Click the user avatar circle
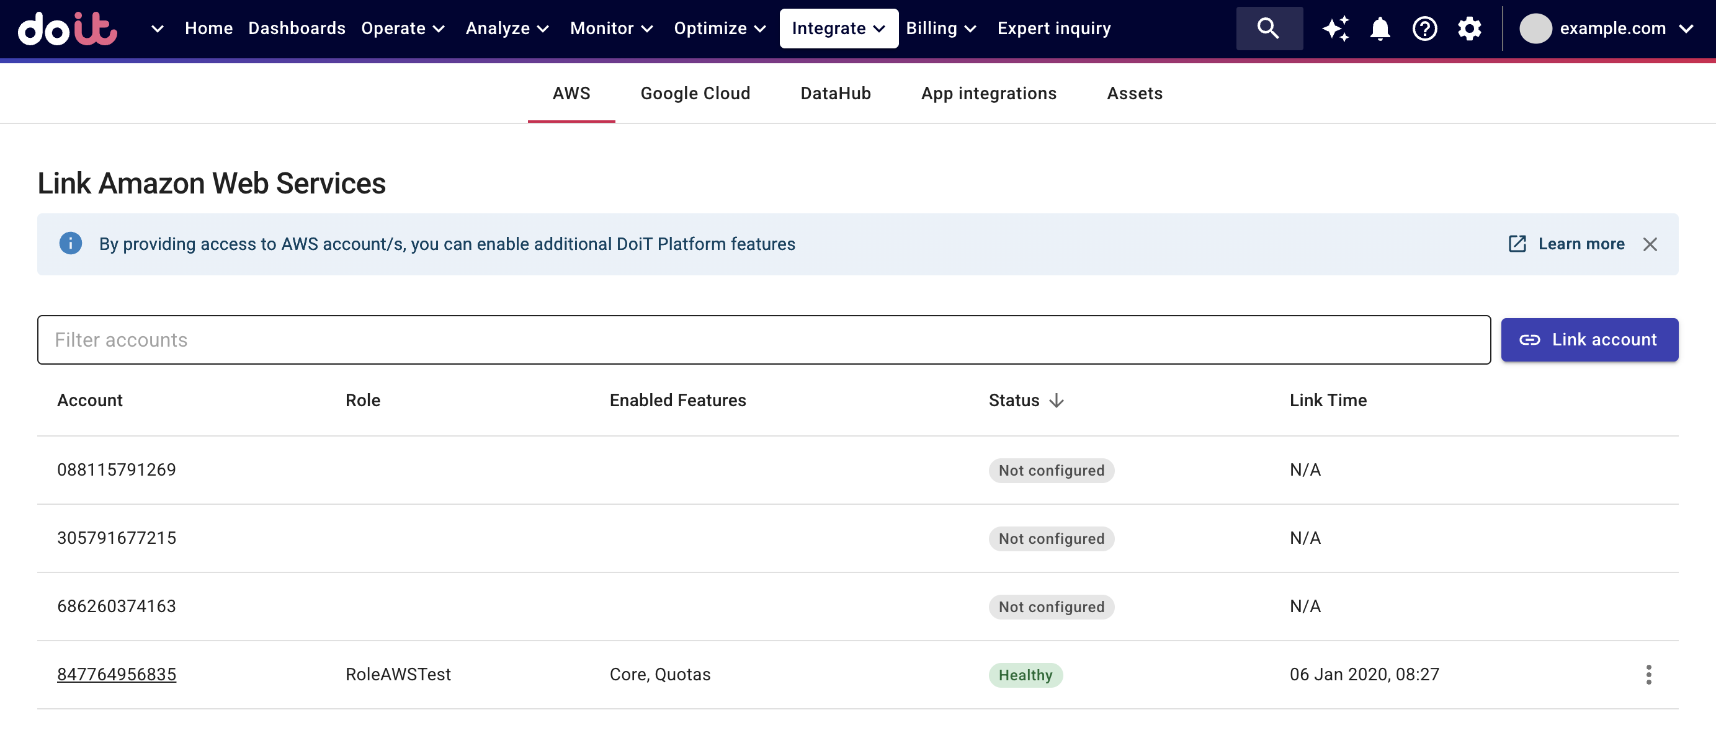Image resolution: width=1716 pixels, height=733 pixels. 1535,29
